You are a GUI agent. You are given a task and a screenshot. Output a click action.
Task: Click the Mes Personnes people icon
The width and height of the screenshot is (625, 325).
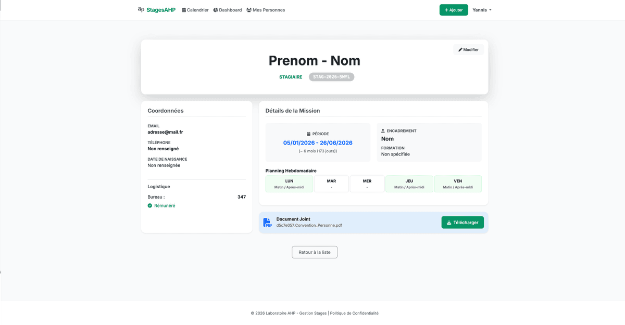tap(249, 10)
